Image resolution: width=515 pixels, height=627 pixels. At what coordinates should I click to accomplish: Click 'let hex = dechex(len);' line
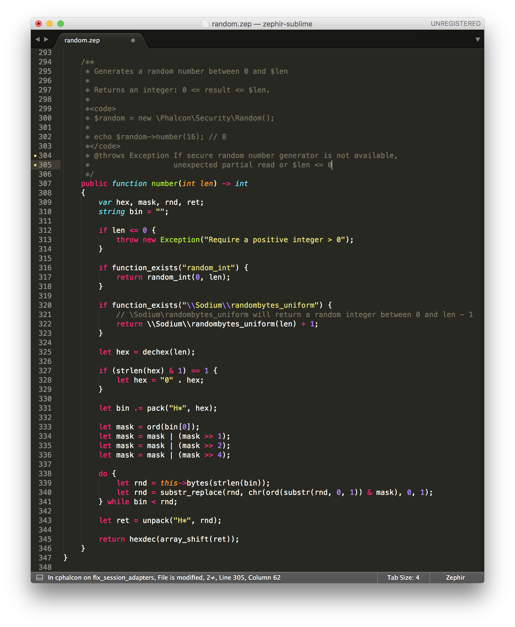coord(147,352)
